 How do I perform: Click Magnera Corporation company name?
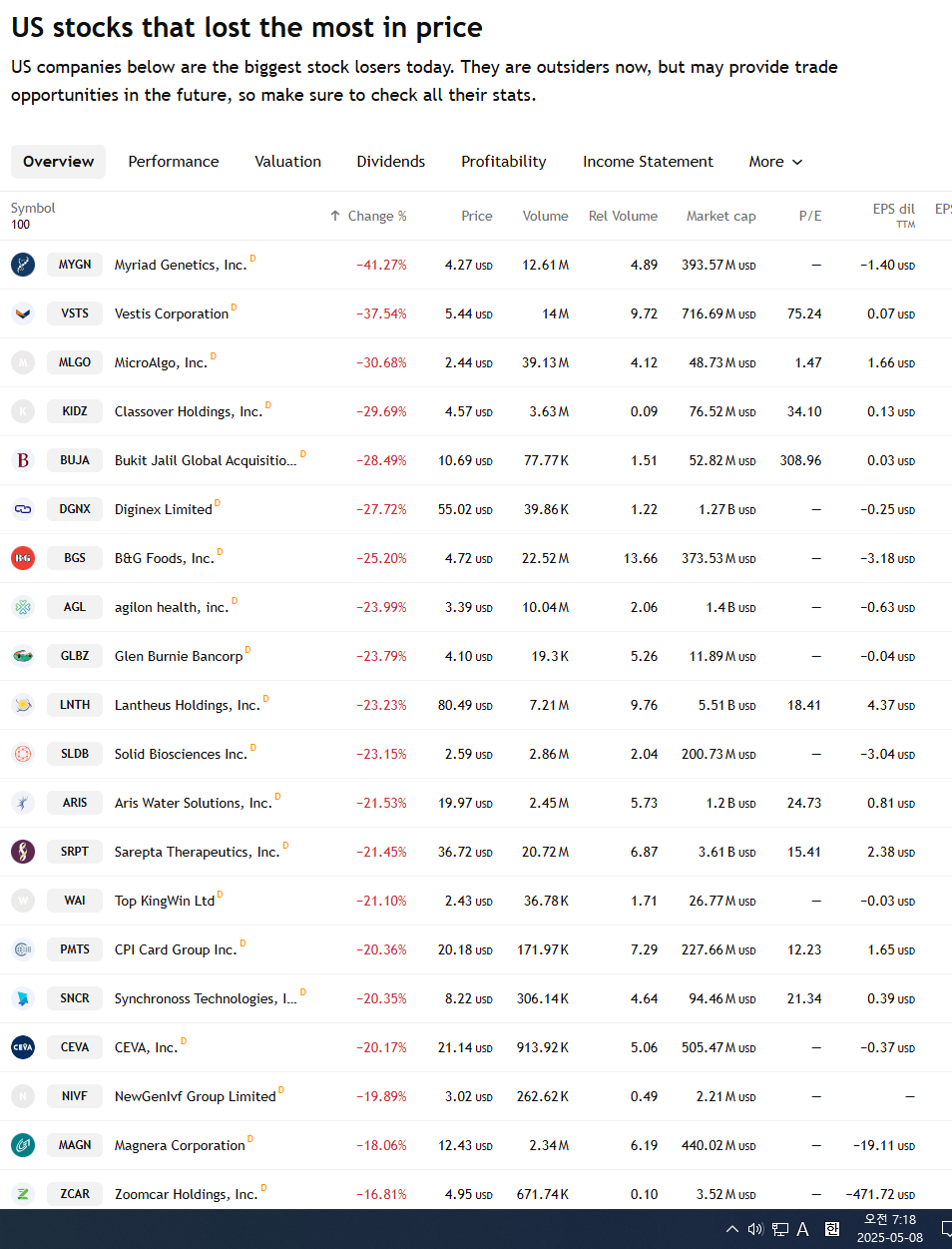click(180, 1145)
